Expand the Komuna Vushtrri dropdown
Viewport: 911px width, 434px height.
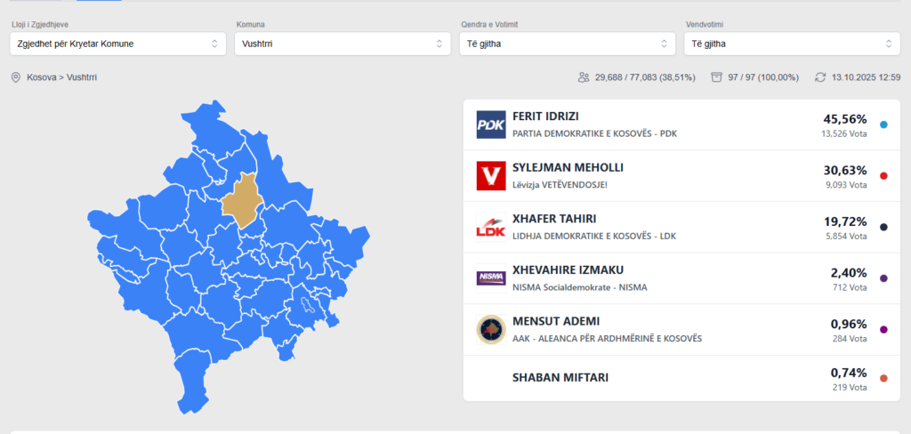click(343, 44)
